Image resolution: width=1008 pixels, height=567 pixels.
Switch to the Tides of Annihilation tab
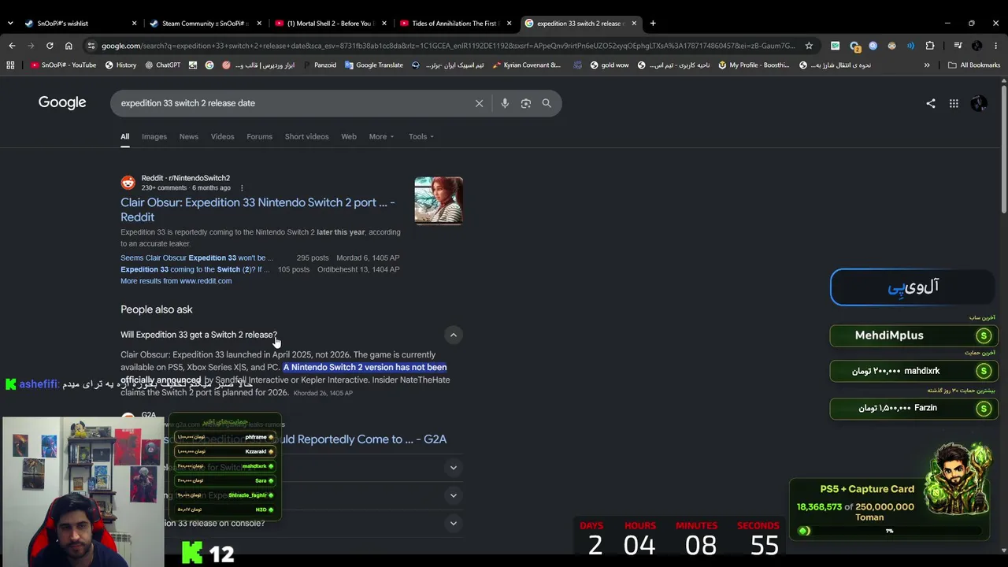pos(455,24)
